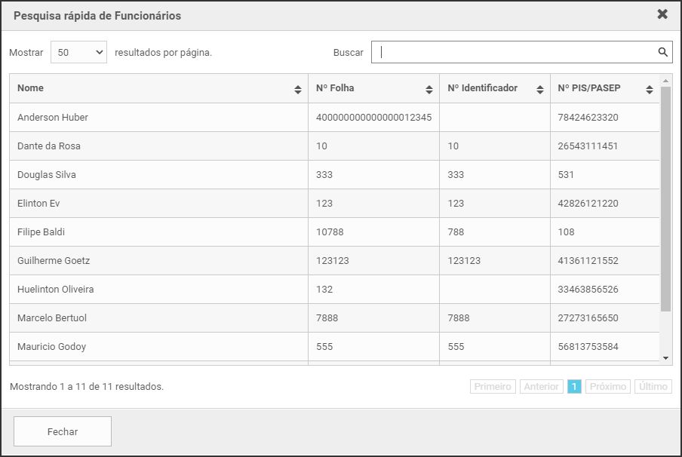Click the Anterior pagination button
The height and width of the screenshot is (457, 682).
541,386
